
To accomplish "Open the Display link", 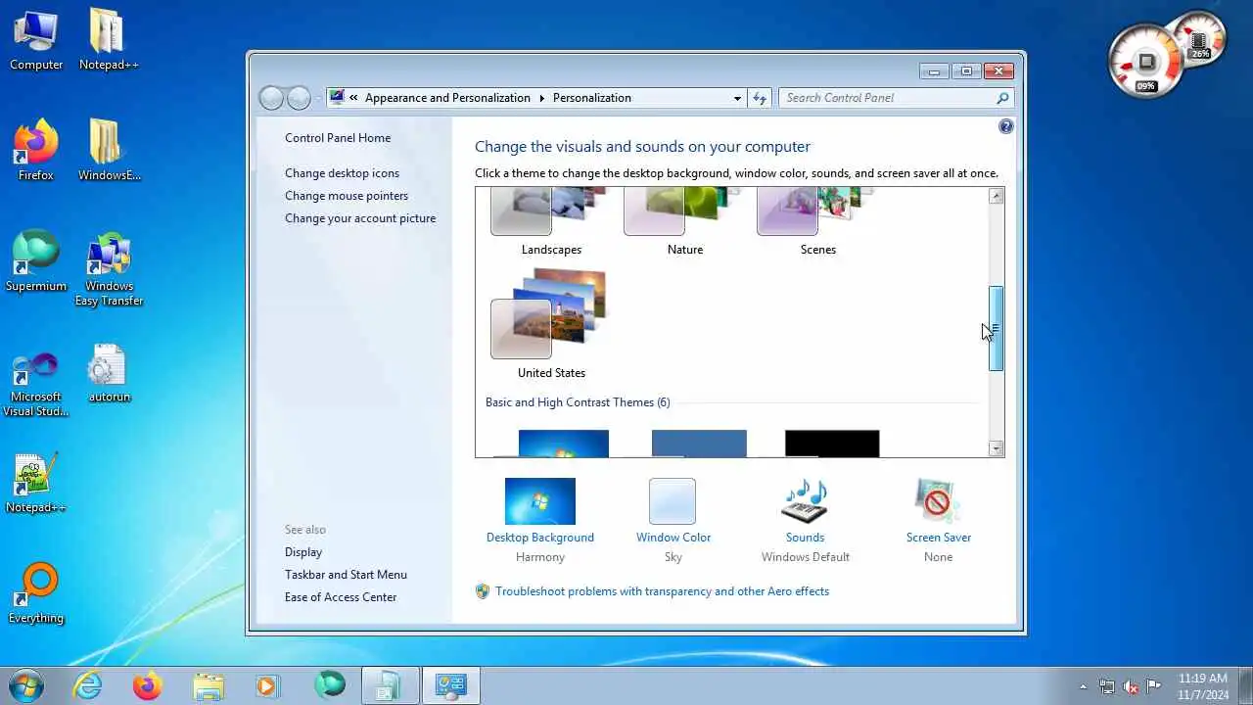I will click(x=303, y=552).
